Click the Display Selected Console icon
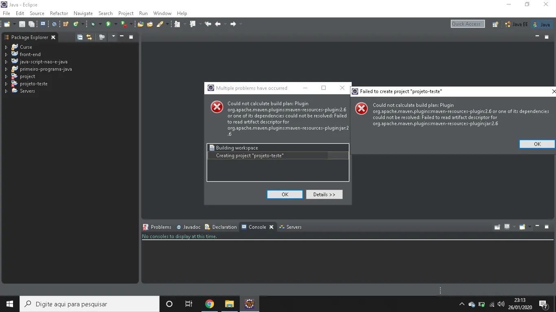556x312 pixels. [x=507, y=227]
